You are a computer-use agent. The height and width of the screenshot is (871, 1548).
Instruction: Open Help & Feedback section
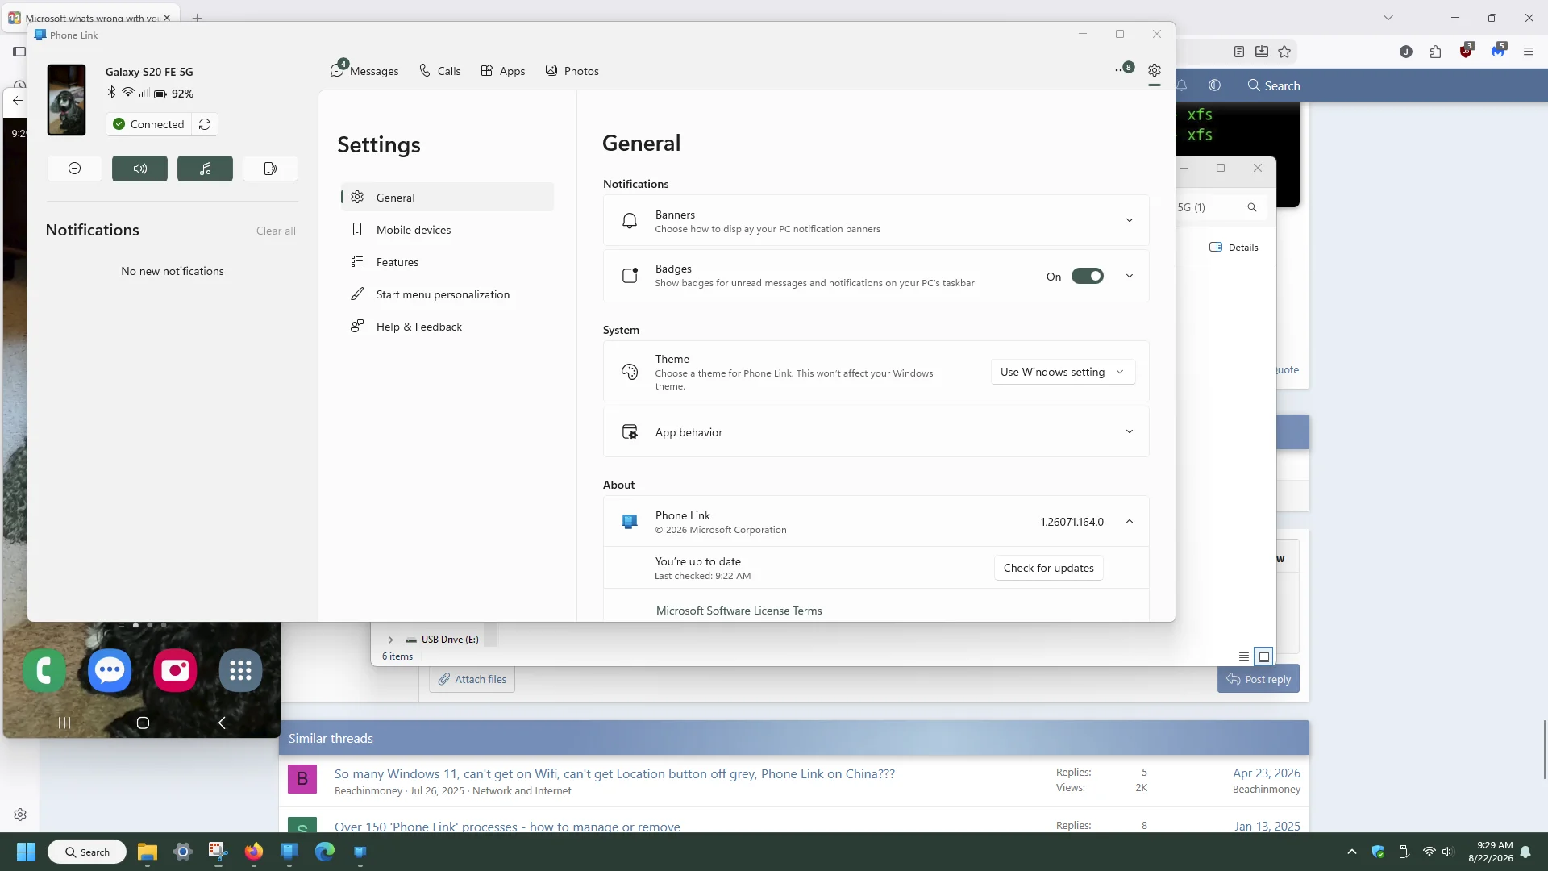[447, 327]
